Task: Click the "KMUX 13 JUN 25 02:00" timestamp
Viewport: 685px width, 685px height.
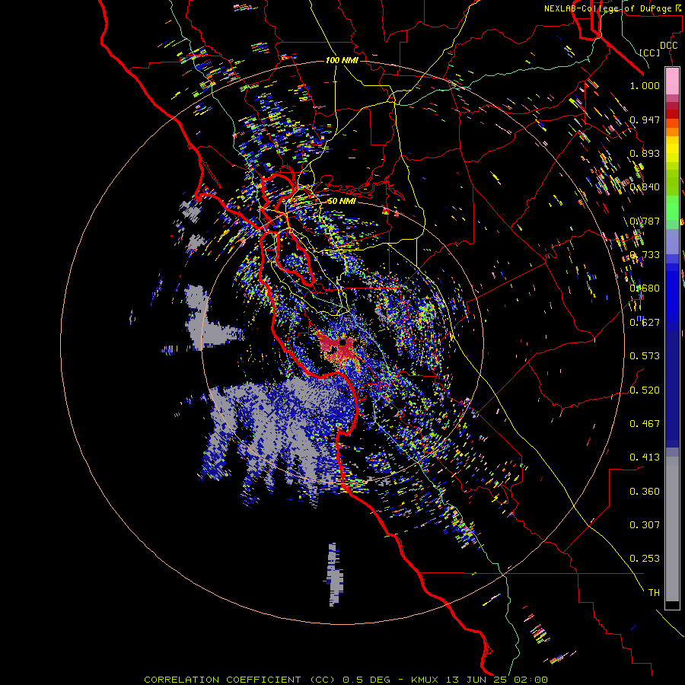Action: tap(479, 680)
